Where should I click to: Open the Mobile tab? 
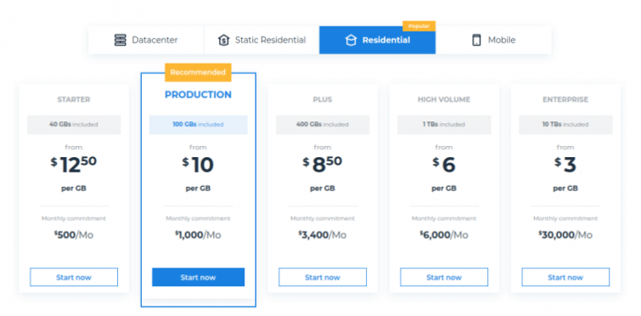[x=493, y=40]
